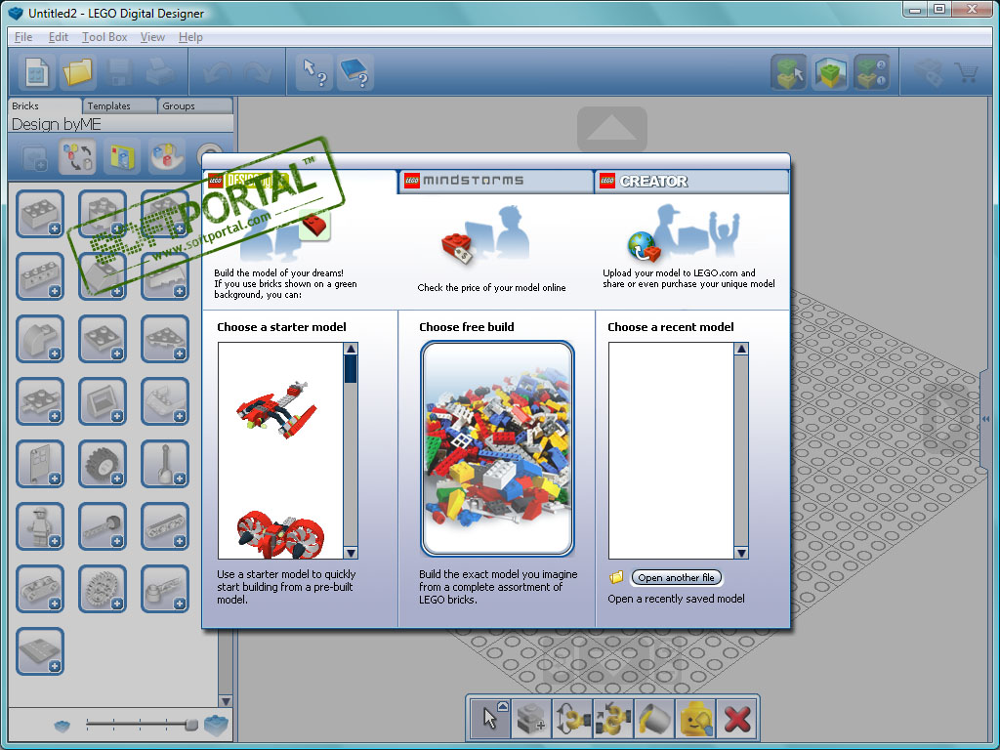Click the starter model list scrollbar thumb
Image resolution: width=1000 pixels, height=750 pixels.
[x=351, y=369]
